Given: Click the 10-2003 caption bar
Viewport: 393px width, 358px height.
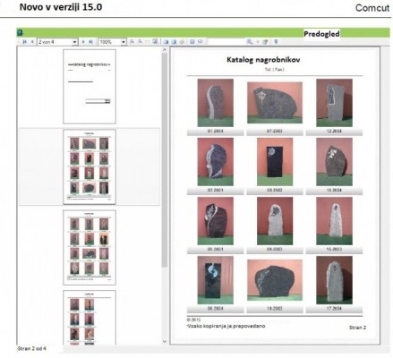Looking at the screenshot, I should point(275,309).
